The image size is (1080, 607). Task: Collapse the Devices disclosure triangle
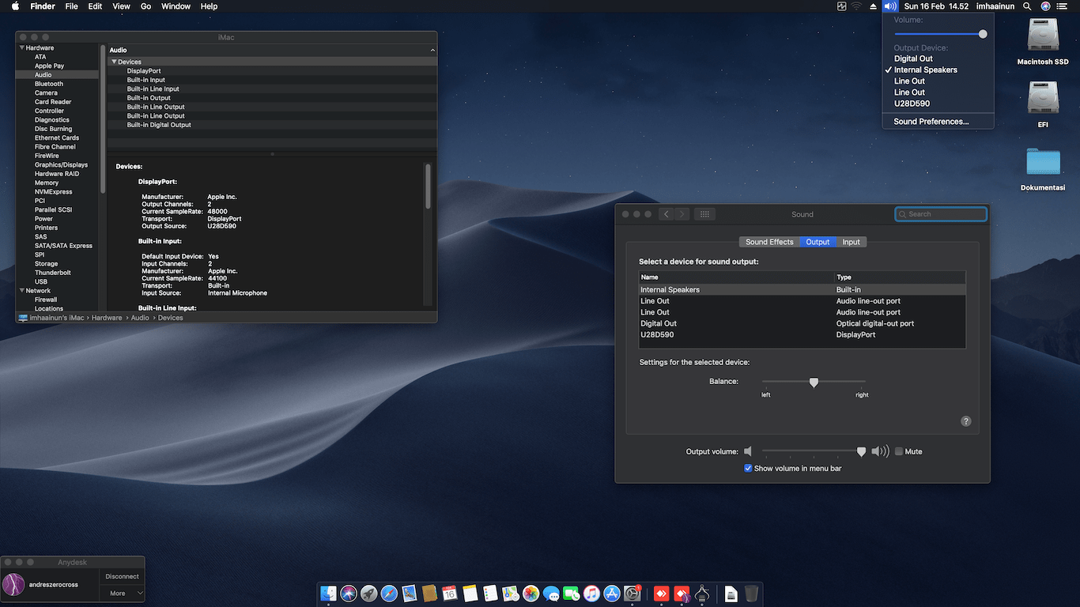point(114,62)
